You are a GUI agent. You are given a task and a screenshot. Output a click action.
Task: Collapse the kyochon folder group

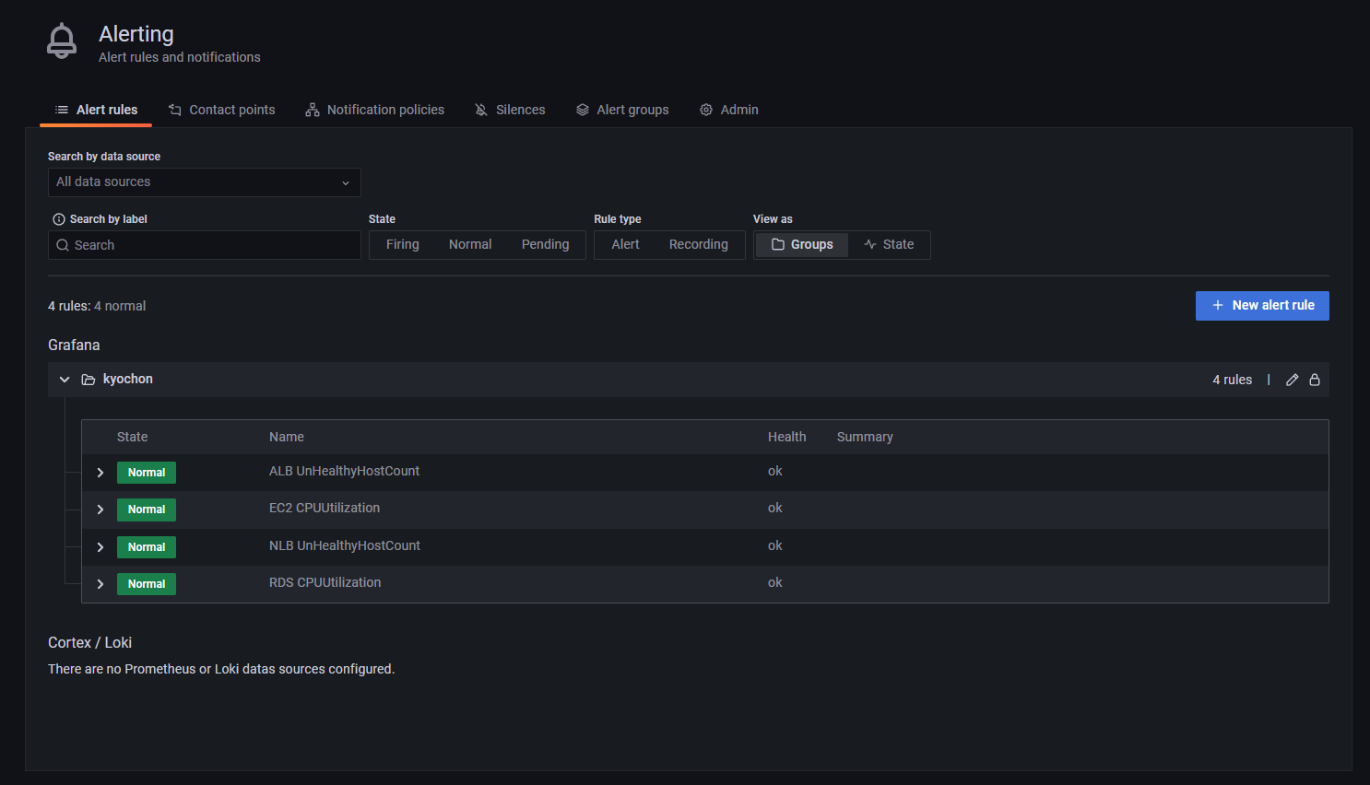pyautogui.click(x=65, y=380)
